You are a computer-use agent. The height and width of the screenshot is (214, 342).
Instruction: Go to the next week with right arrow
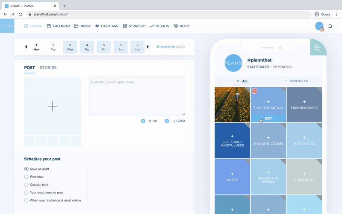click(147, 47)
